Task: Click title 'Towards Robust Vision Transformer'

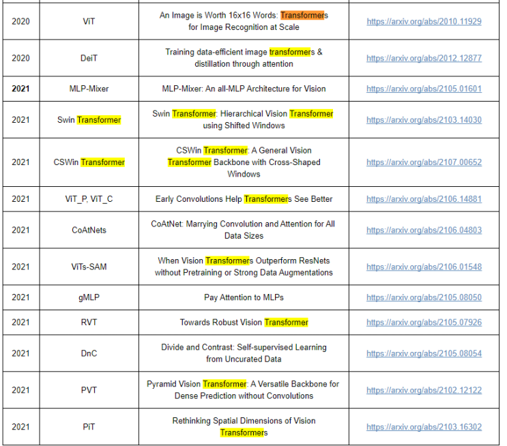Action: [x=244, y=322]
